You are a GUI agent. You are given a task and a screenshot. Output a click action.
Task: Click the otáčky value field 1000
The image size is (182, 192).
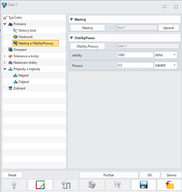tap(135, 55)
